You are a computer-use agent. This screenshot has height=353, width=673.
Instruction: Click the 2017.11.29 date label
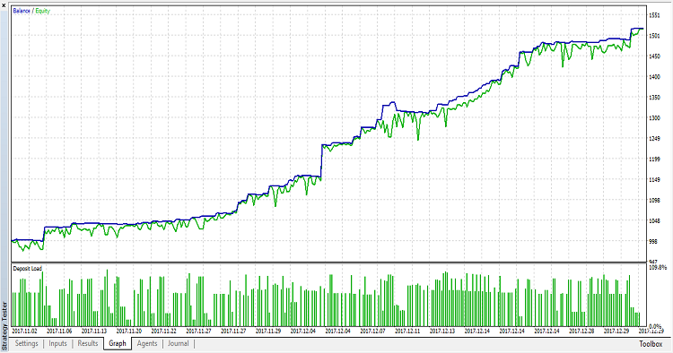tap(268, 331)
